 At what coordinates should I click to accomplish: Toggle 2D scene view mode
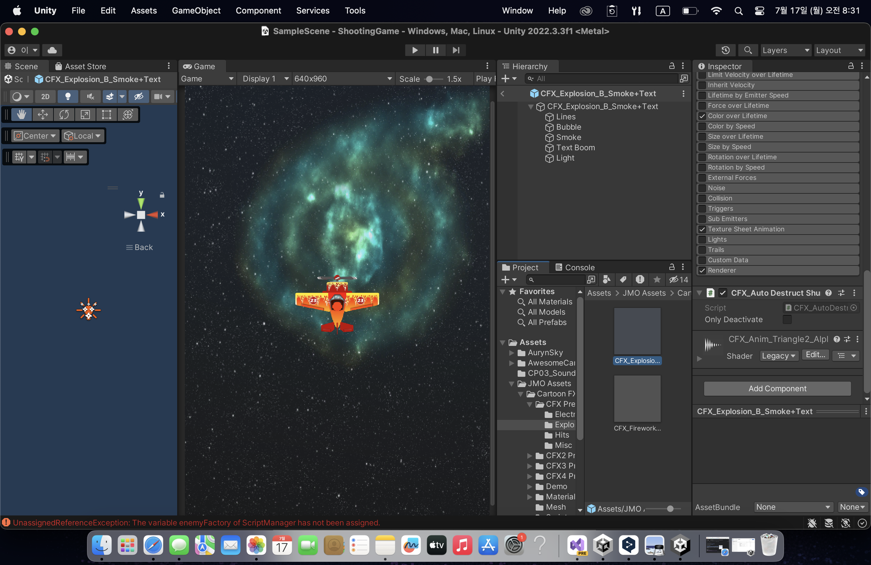(x=45, y=97)
